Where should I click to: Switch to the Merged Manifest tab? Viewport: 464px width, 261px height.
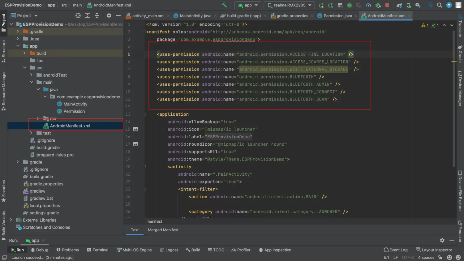(163, 230)
